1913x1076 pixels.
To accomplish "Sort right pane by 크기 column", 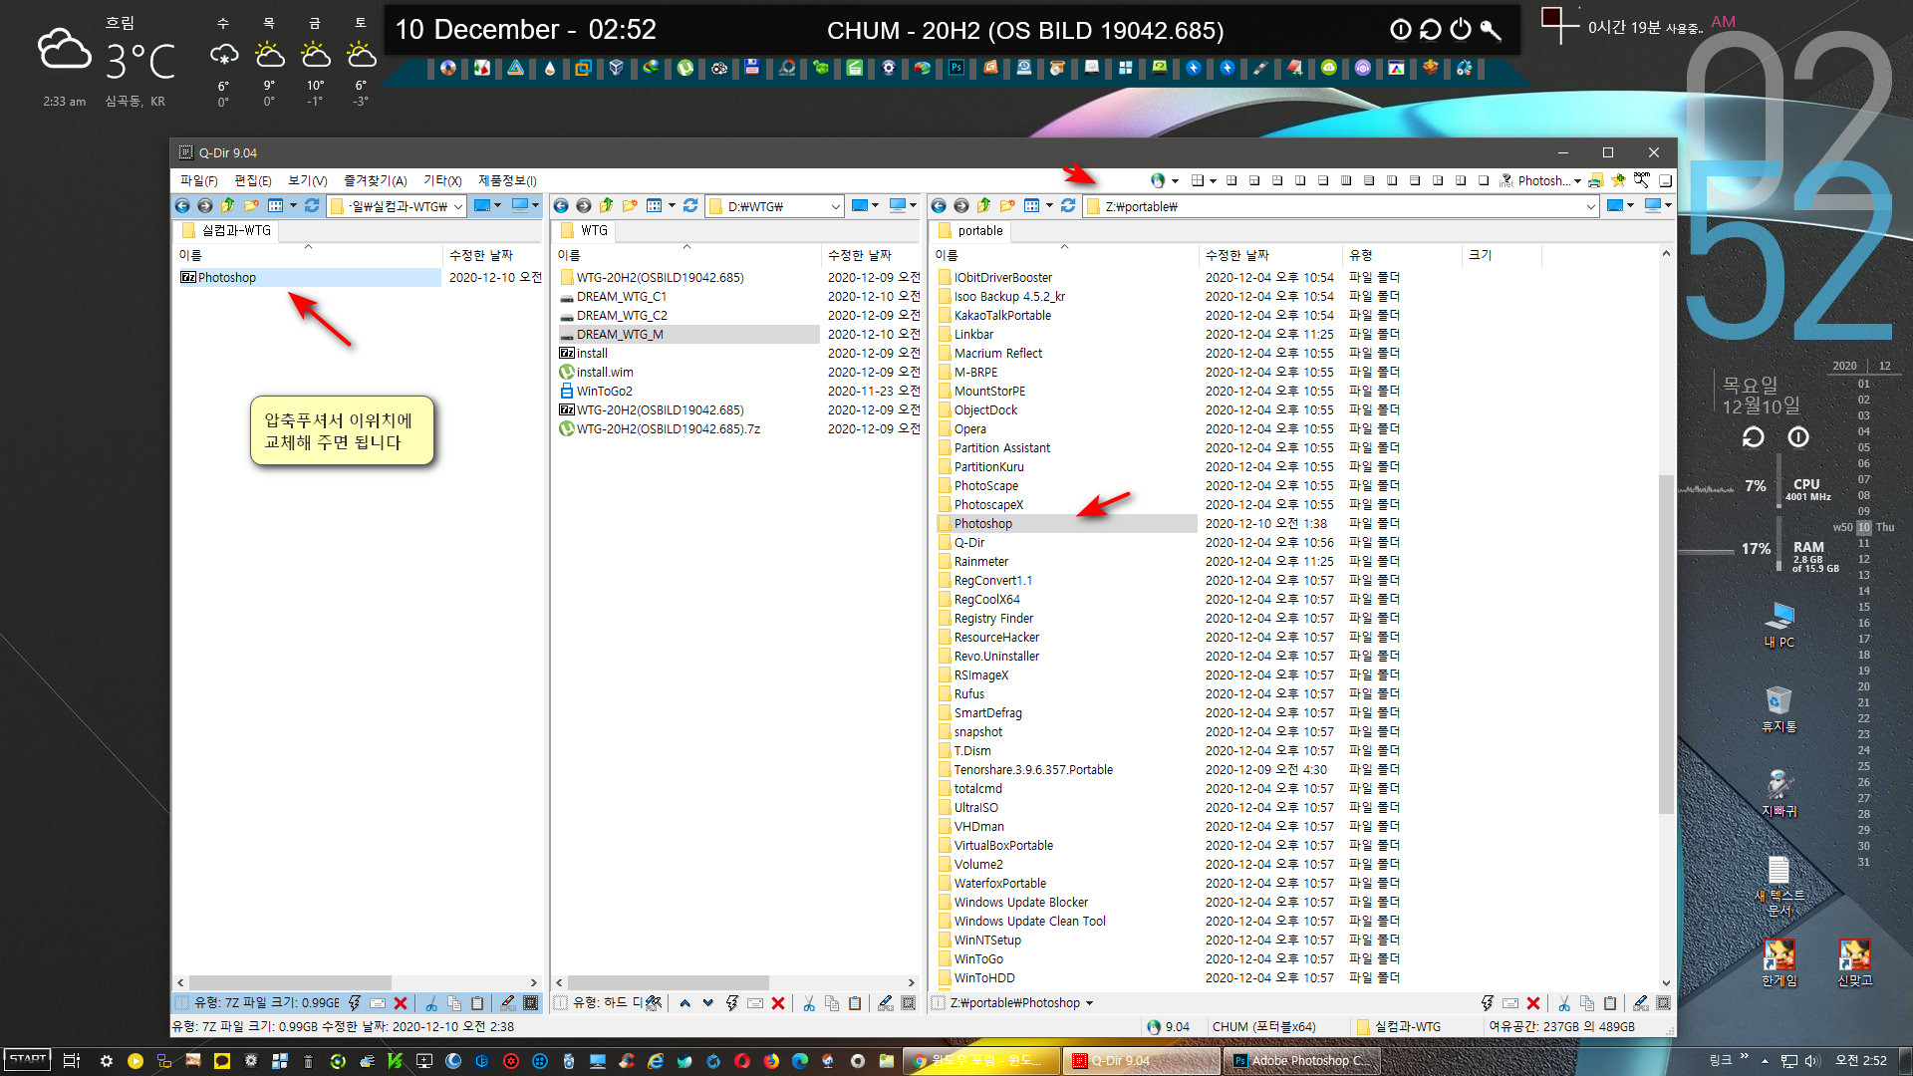I will [x=1501, y=255].
